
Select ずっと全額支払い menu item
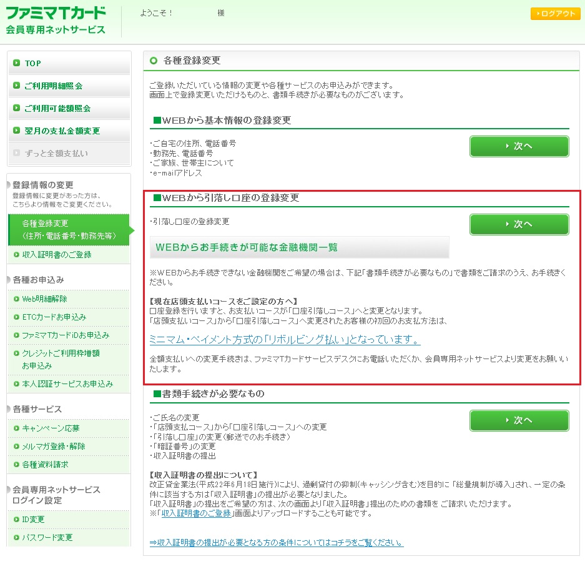[69, 153]
